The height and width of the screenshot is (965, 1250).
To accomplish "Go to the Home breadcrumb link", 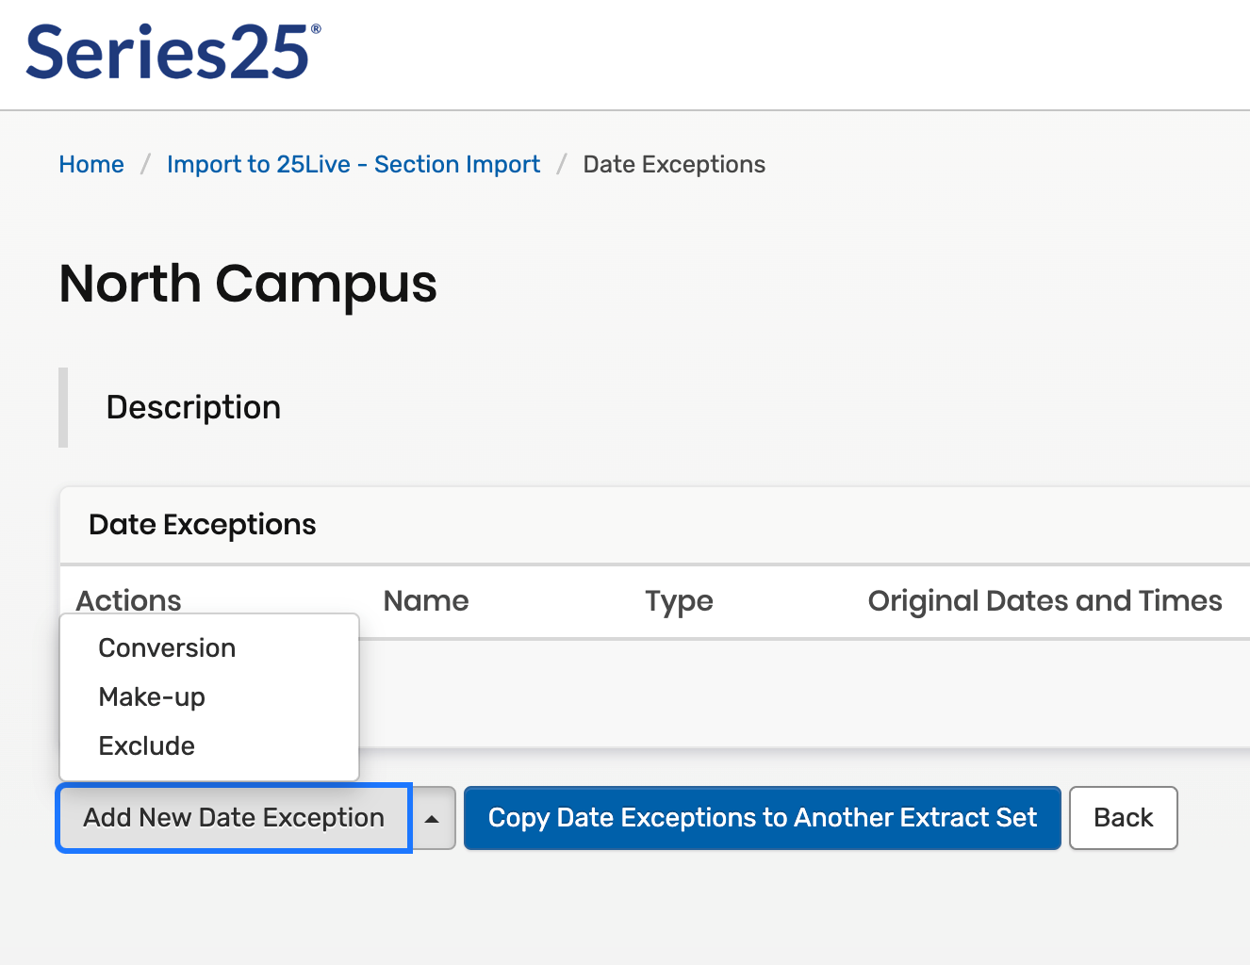I will click(x=91, y=165).
